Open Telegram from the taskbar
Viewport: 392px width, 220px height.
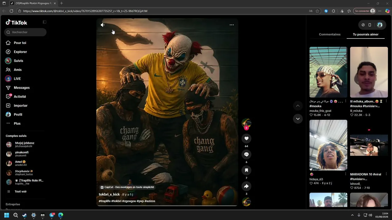coord(52,215)
